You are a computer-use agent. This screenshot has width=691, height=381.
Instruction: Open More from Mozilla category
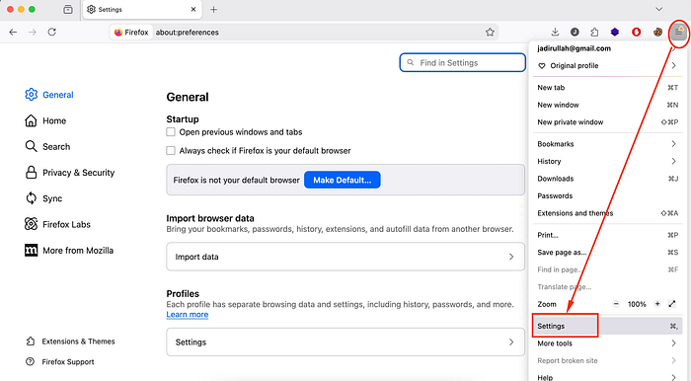(x=69, y=251)
